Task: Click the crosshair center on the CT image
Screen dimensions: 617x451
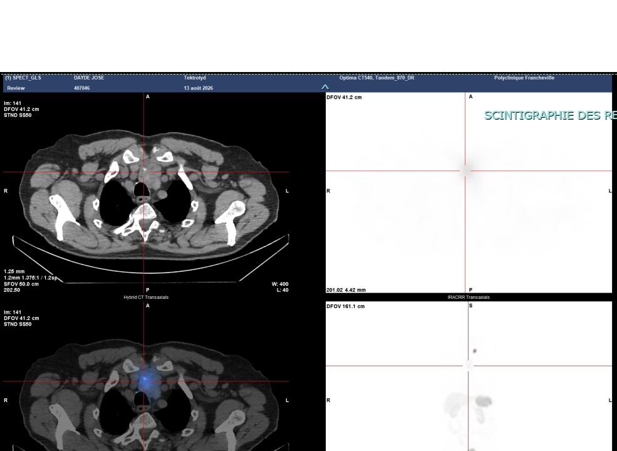Action: point(144,172)
